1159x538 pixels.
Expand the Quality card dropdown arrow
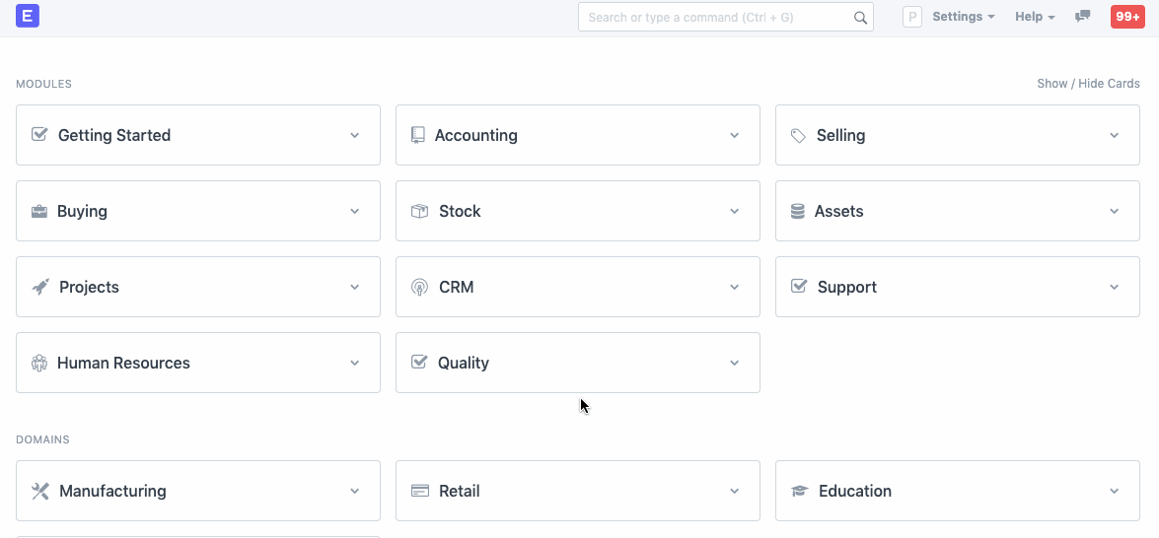[735, 363]
